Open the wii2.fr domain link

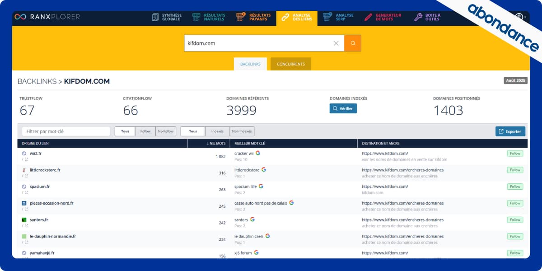[x=36, y=154]
